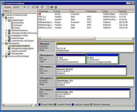Click the clipboard-style icon left of the toolbar separator

(x=42, y=7)
